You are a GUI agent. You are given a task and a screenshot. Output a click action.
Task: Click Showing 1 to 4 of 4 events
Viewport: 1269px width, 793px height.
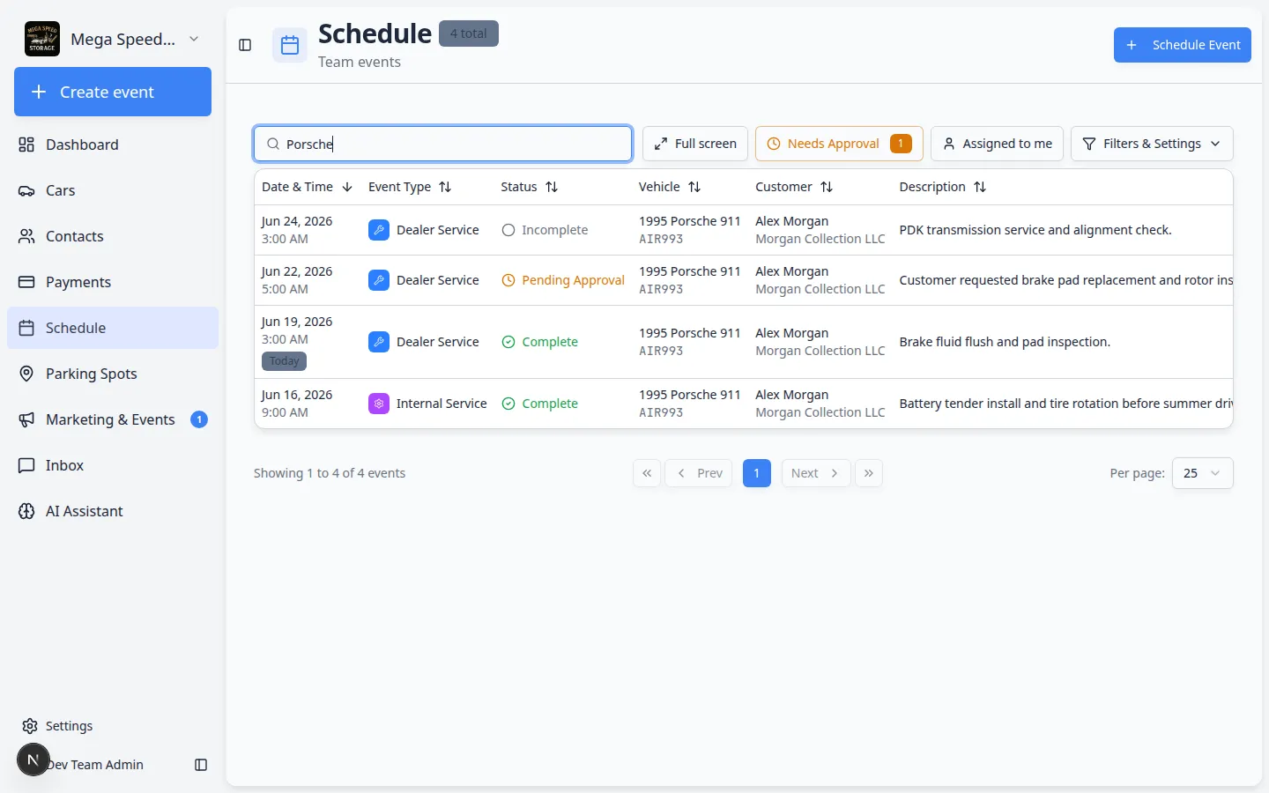[x=330, y=473]
